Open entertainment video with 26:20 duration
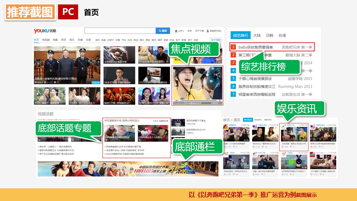The width and height of the screenshot is (357, 201). [x=265, y=134]
